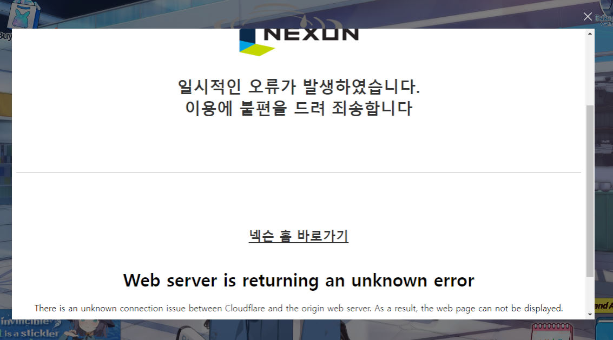Click the 일시적인 오류가 발생하였습니다 heading
This screenshot has width=613, height=340.
click(x=299, y=86)
